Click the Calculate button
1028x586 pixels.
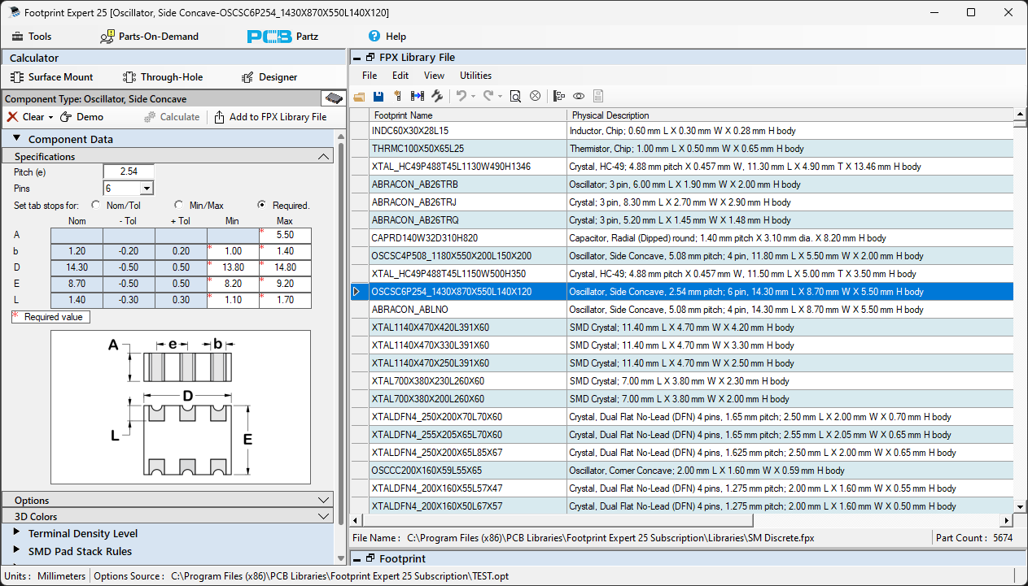coord(172,117)
